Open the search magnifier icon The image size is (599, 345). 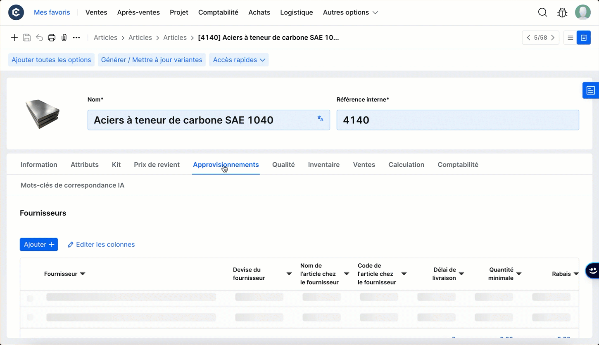coord(542,12)
